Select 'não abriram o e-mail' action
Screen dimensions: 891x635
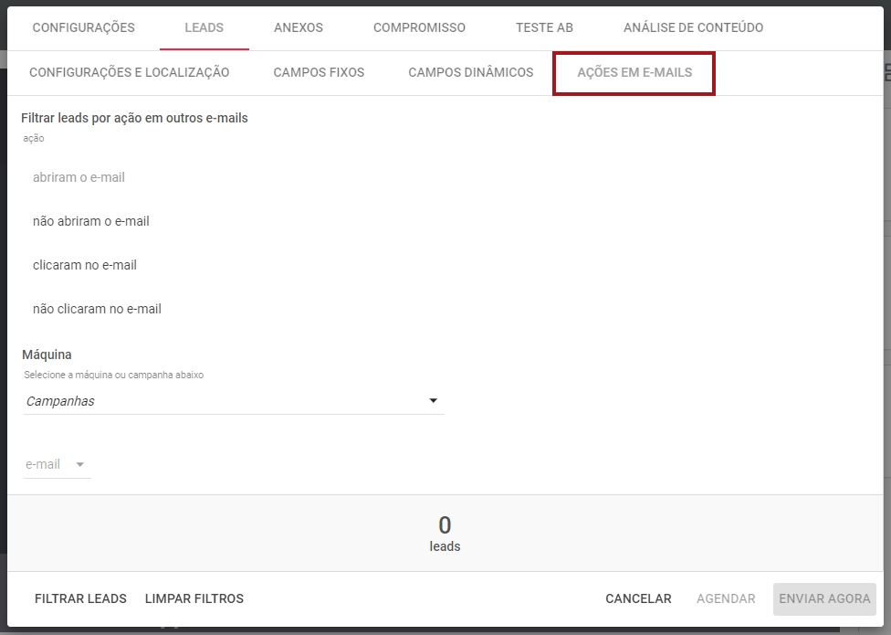coord(90,221)
